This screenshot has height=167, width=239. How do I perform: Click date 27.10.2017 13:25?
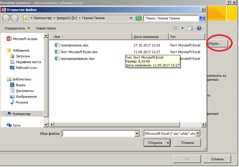click(x=147, y=45)
